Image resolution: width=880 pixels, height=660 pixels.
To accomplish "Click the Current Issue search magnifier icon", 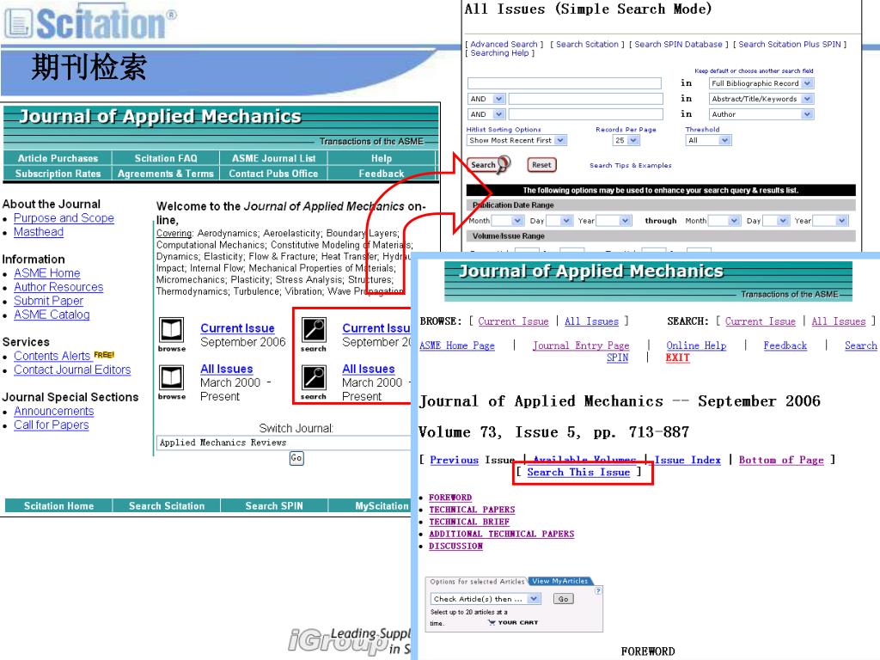I will [x=314, y=330].
